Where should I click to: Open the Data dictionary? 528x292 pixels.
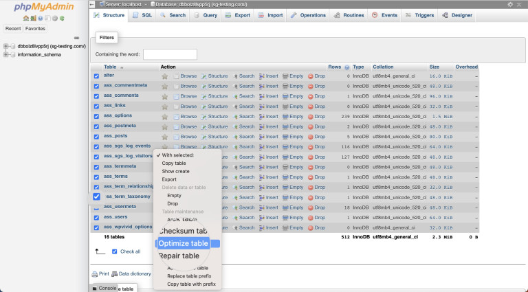(131, 274)
